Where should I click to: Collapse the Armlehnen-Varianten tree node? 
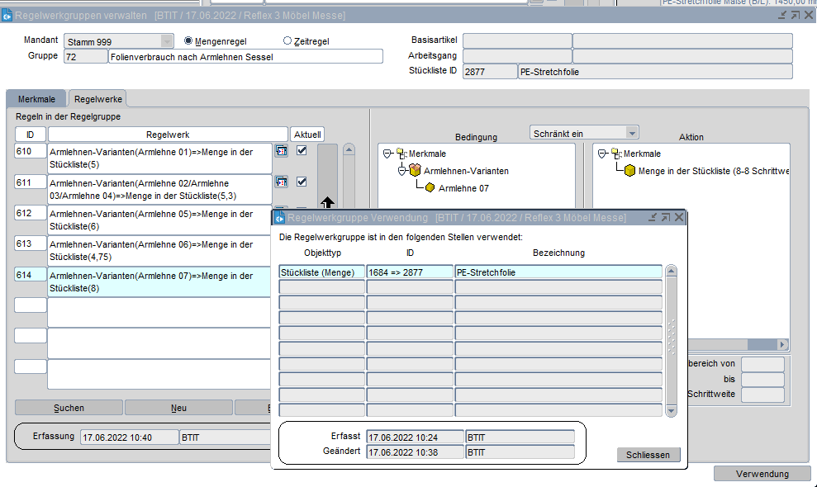tap(402, 171)
